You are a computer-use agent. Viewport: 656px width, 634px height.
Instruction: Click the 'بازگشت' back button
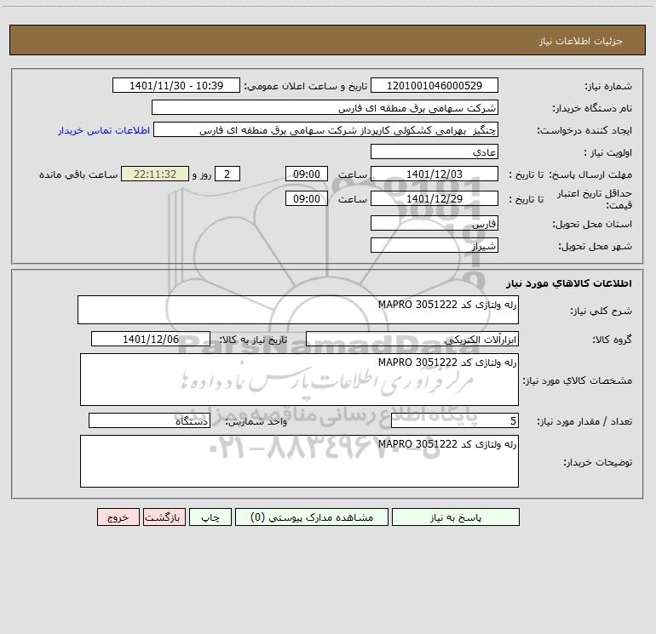164,517
